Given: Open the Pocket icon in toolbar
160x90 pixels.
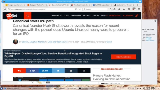Looking at the screenshot, I should 129,9.
